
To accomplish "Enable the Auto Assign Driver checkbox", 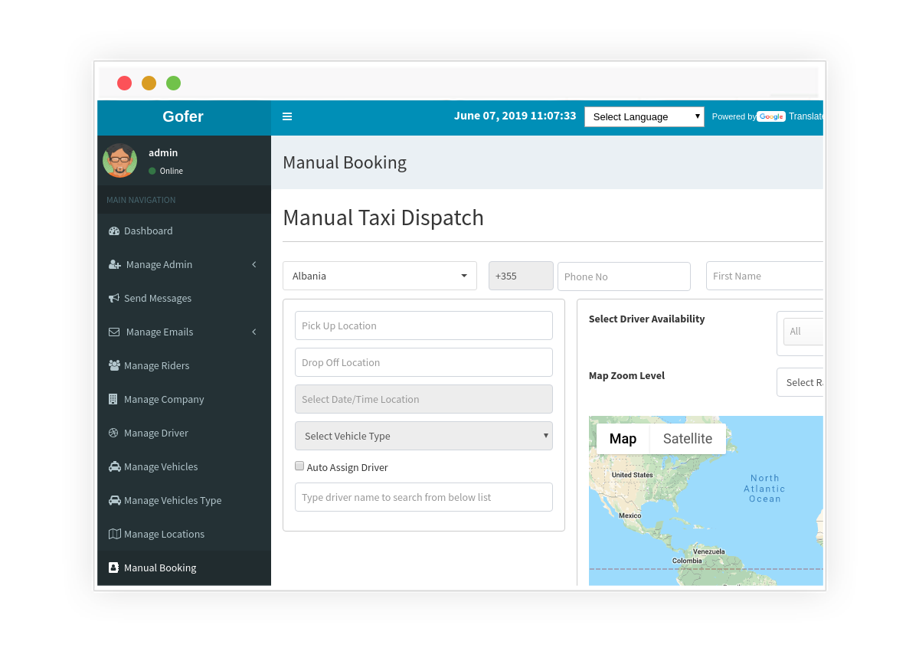I will tap(299, 466).
